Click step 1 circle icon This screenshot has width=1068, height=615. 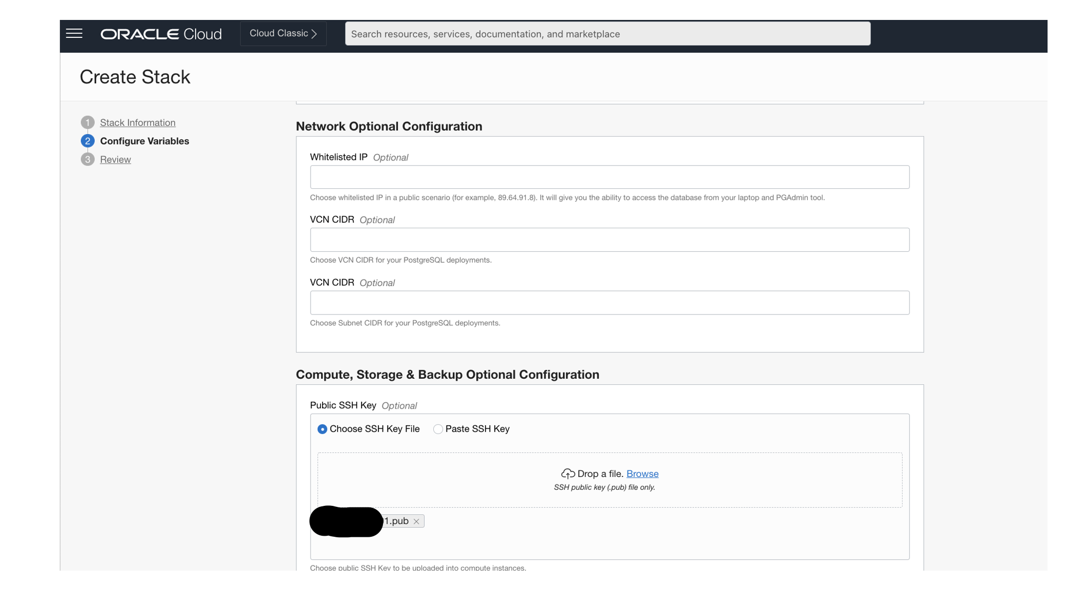(87, 123)
